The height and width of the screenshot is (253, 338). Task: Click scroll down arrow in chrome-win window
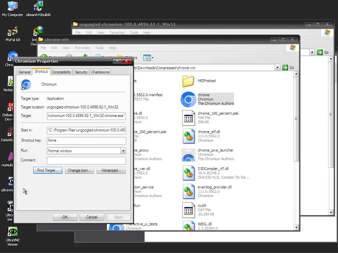(296, 228)
